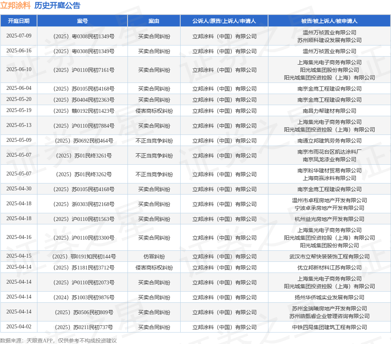Image resolution: width=391 pixels, height=344 pixels.
Task: Select case number (2025)浙0303民初2168号
Action: [84, 204]
